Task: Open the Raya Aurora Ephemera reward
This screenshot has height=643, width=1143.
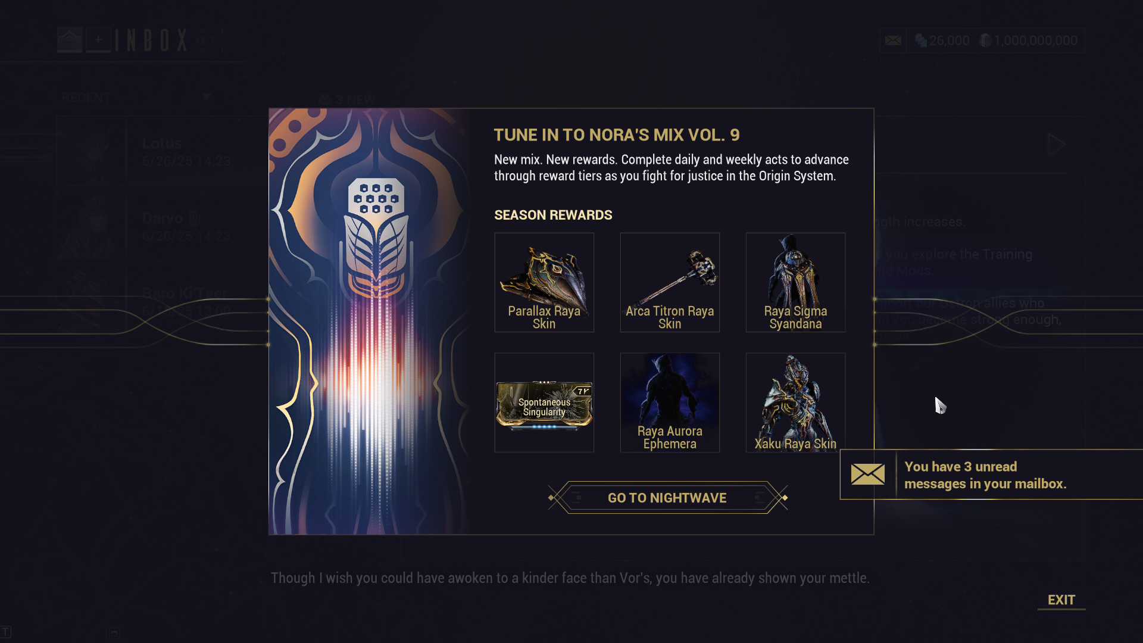Action: [670, 402]
